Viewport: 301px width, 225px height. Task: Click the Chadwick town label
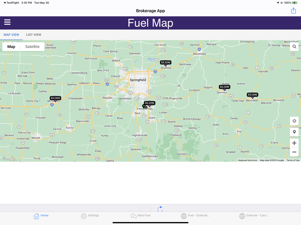coord(176,135)
